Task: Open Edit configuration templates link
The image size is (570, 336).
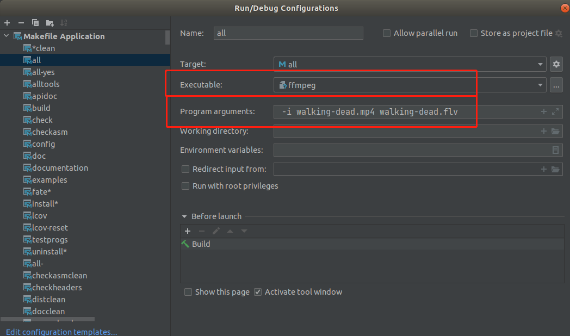Action: (61, 332)
